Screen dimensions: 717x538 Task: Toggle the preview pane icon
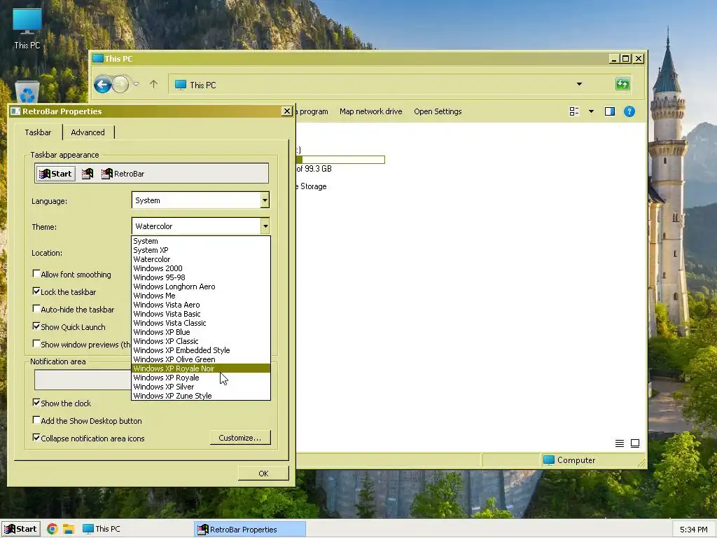(610, 111)
